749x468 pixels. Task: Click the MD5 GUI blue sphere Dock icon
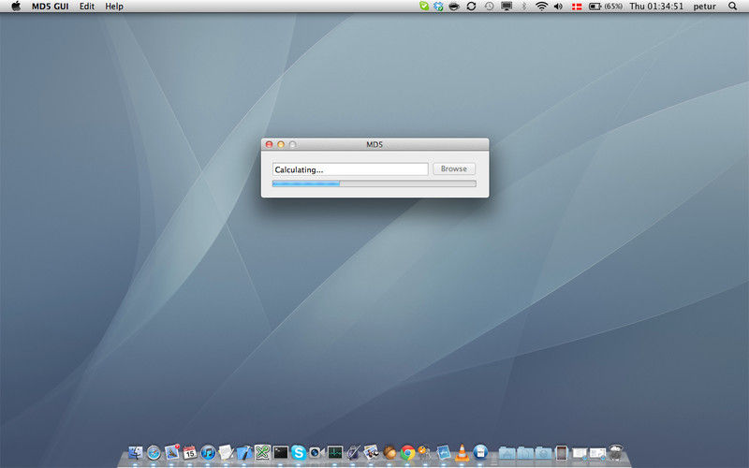point(480,452)
